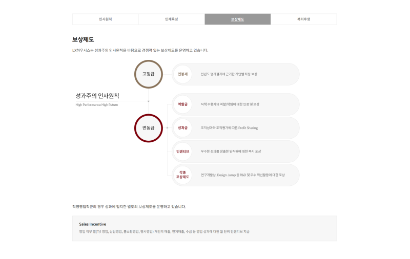The image size is (410, 259).
Task: Click the 성과급 round badge
Action: click(x=183, y=127)
